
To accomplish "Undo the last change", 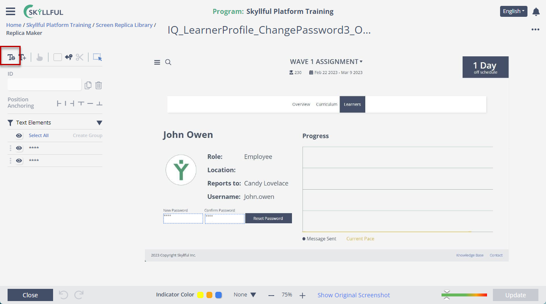I will pyautogui.click(x=64, y=295).
